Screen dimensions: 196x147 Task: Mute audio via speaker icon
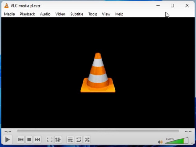(160, 142)
